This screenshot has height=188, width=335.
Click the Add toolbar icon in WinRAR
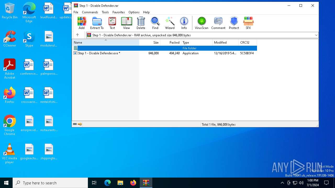click(x=82, y=23)
